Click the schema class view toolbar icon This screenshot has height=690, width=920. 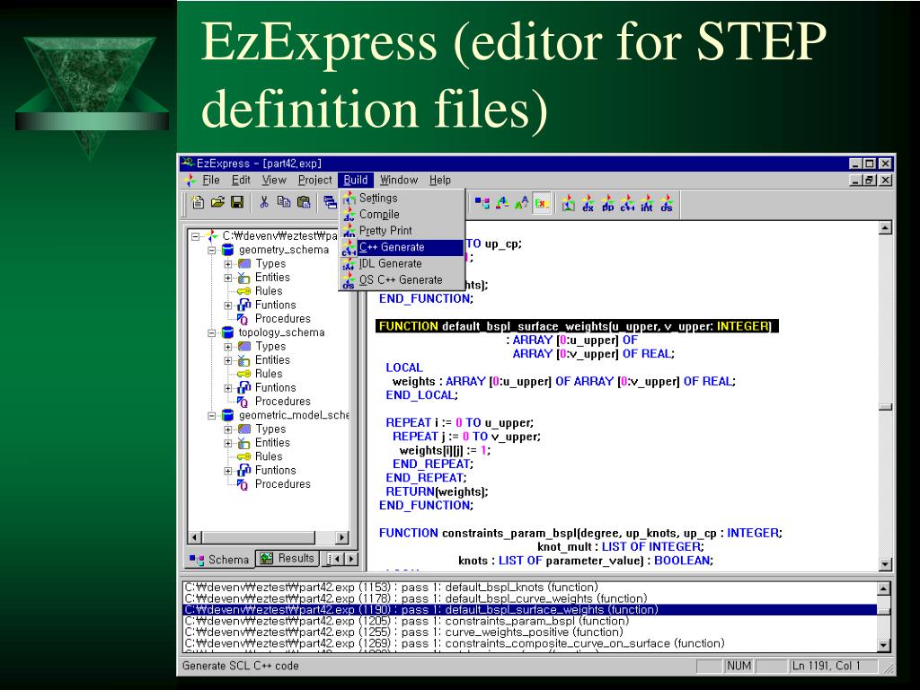tap(482, 204)
